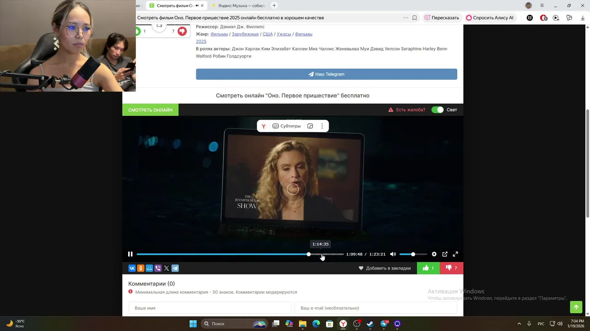Select the СМОТРЕТЬ ОНЛАЙН tab
Viewport: 590px width, 331px height.
pyautogui.click(x=150, y=110)
